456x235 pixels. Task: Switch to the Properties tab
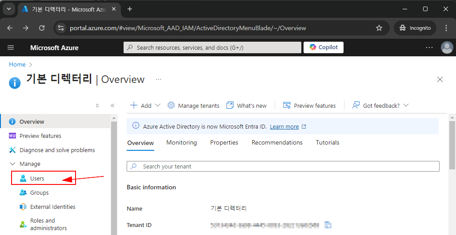(x=224, y=142)
